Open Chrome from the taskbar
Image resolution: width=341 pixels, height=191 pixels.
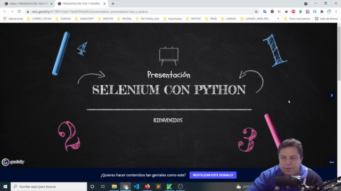pos(125,186)
